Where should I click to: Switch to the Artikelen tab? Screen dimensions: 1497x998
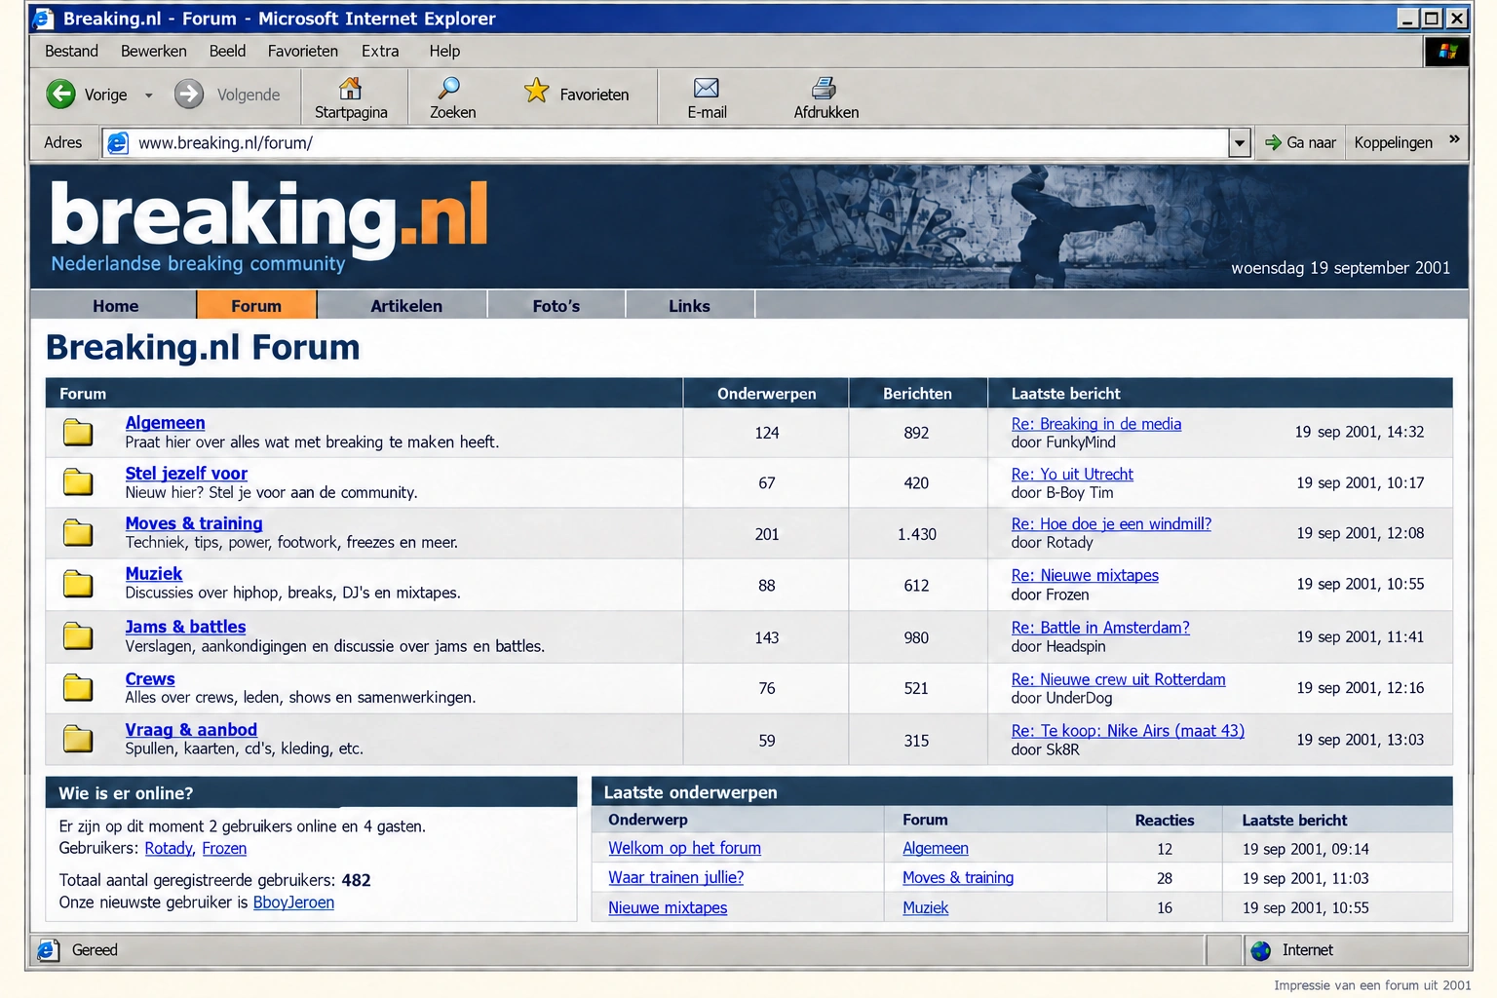pos(406,305)
